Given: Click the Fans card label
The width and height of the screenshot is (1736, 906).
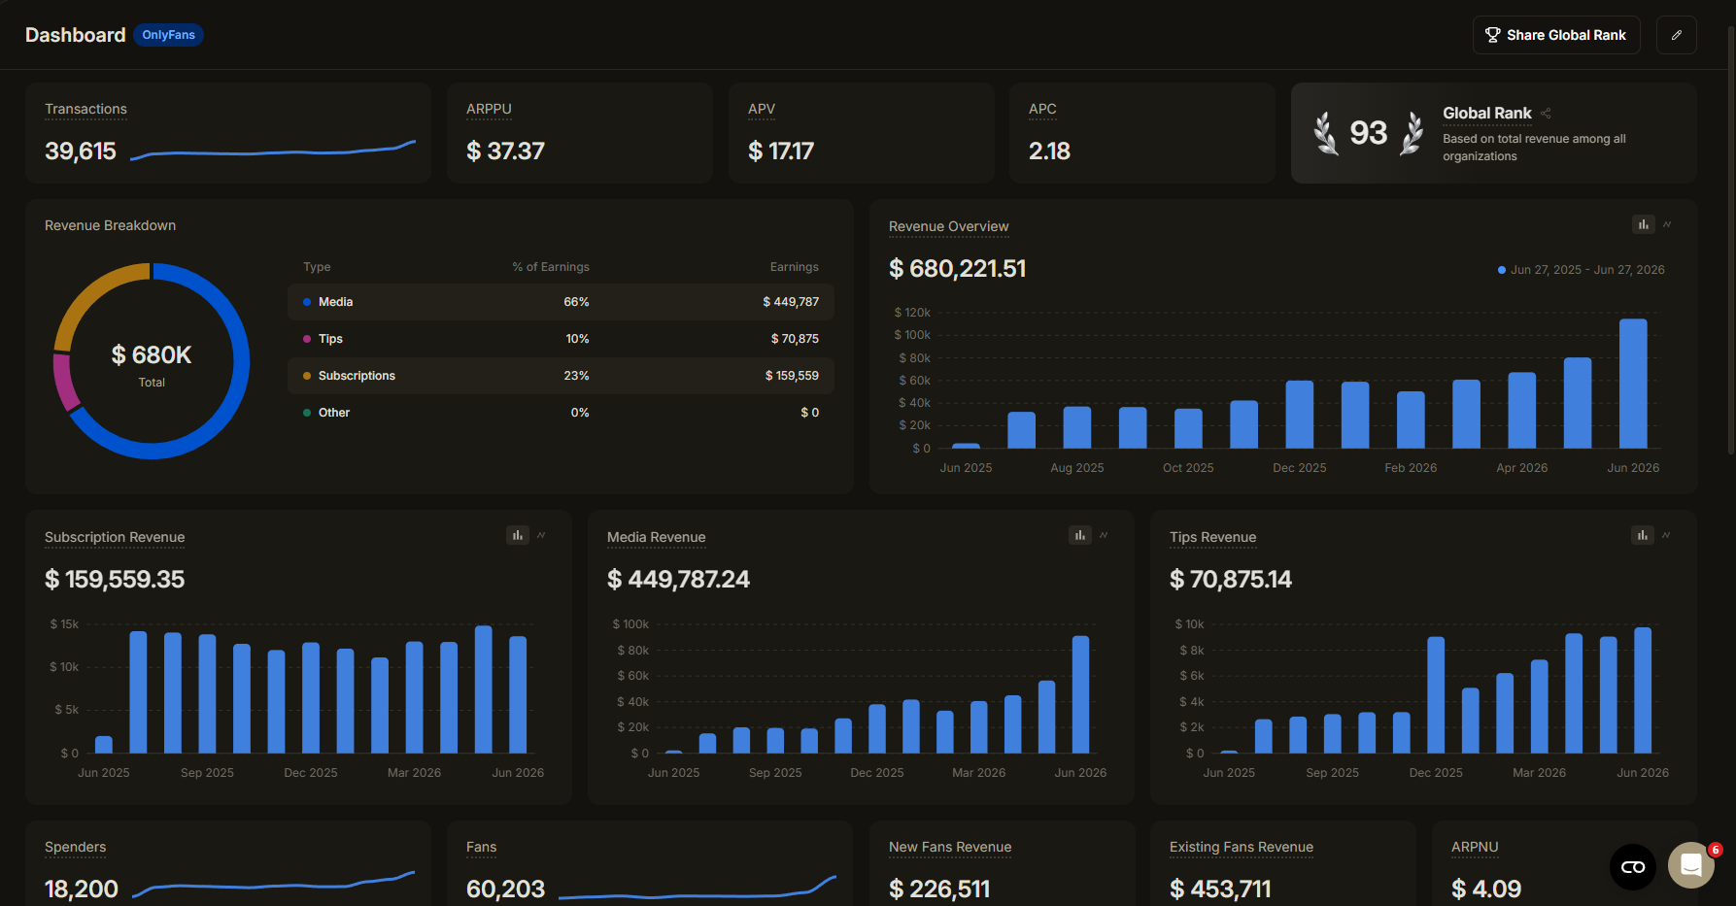Looking at the screenshot, I should 481,847.
